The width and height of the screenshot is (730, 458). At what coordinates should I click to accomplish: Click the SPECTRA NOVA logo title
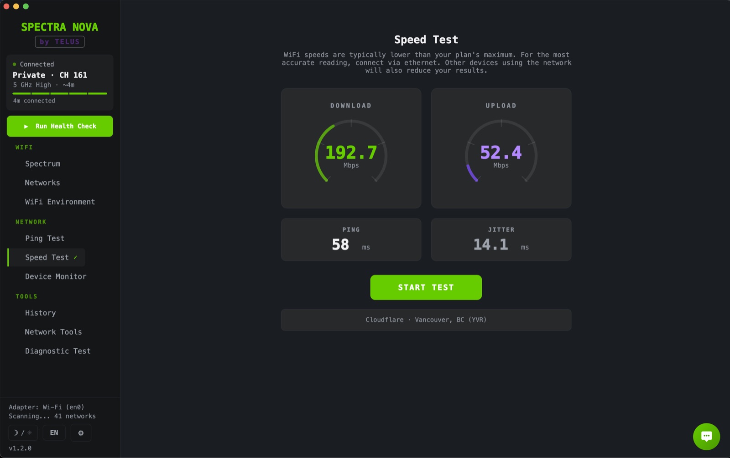point(60,27)
